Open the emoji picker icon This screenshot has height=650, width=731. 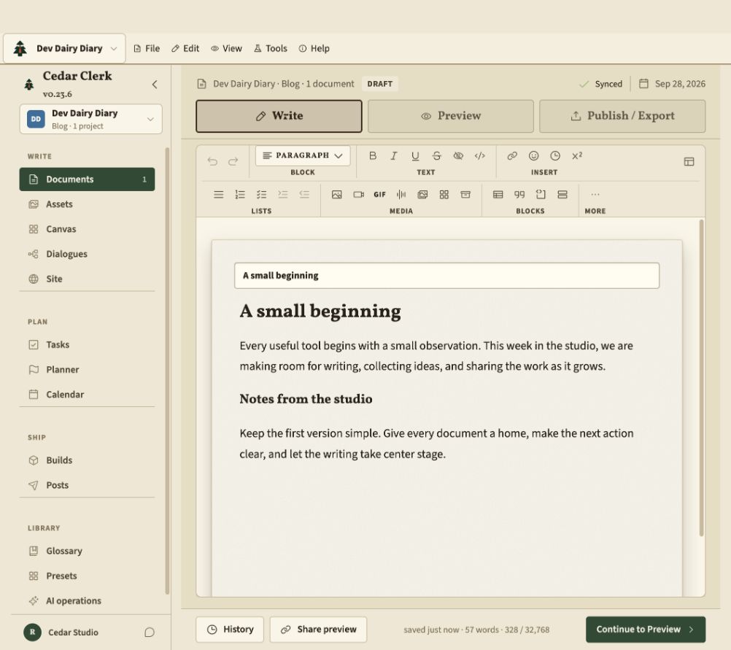[534, 155]
